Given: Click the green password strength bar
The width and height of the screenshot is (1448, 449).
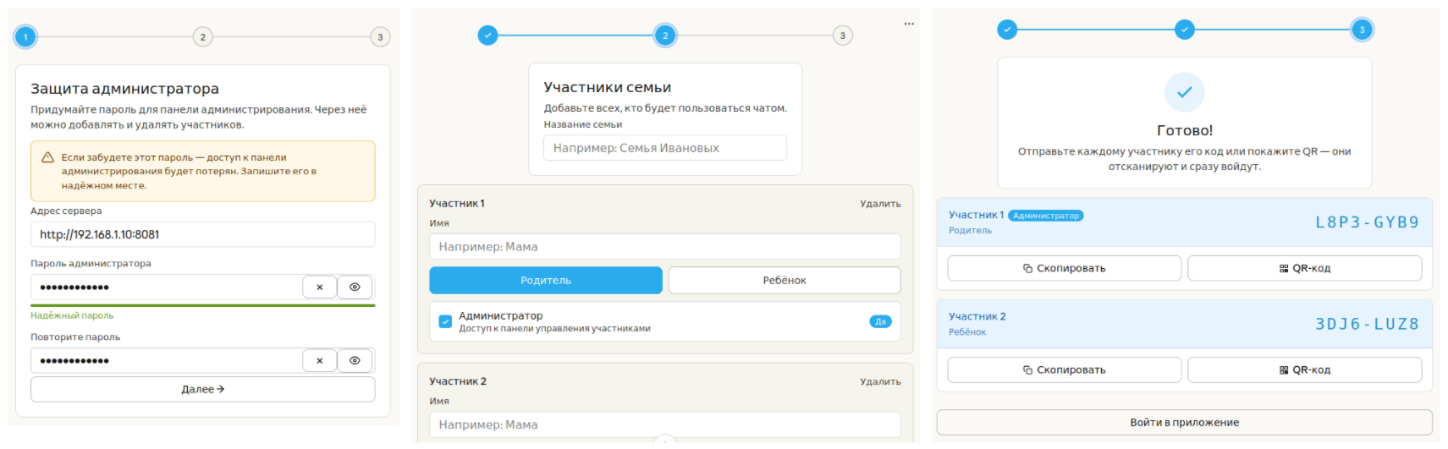Looking at the screenshot, I should (x=203, y=305).
